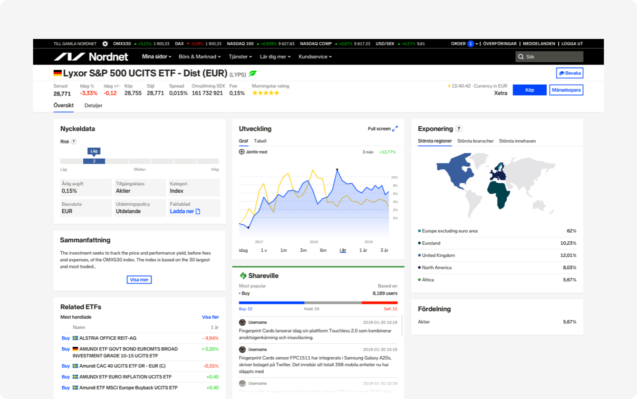
Task: Select the Graf tab in Utveckling
Action: (243, 141)
